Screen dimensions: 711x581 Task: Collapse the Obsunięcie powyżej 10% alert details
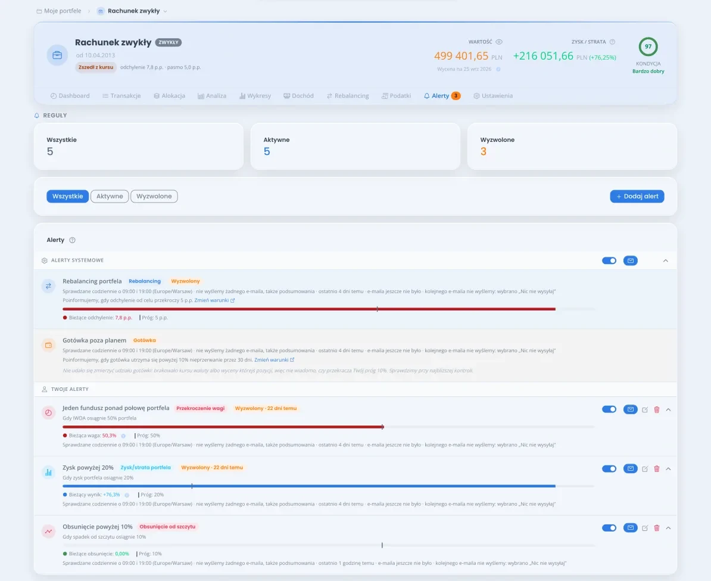[x=668, y=528]
